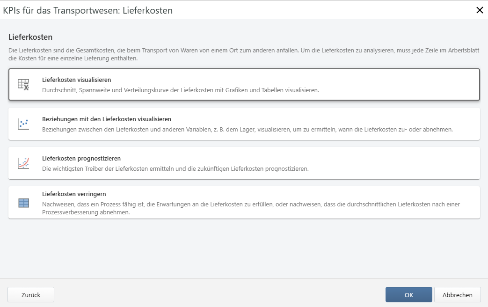
Task: Click the rising trend-line icon for "Lieferkosten prognostizieren"
Action: pos(24,163)
